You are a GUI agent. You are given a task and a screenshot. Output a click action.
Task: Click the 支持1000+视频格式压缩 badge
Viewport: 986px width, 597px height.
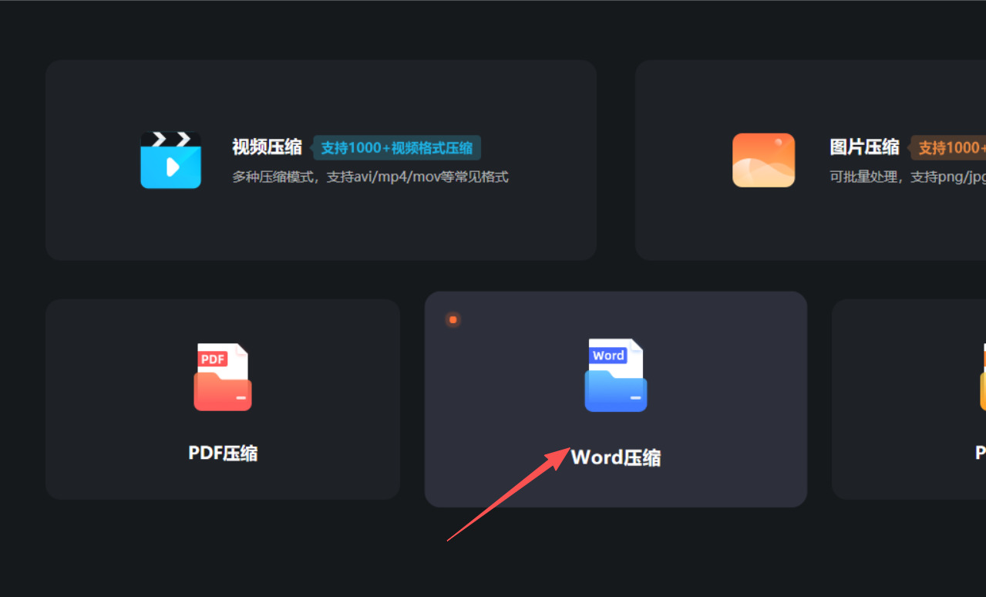[x=396, y=148]
